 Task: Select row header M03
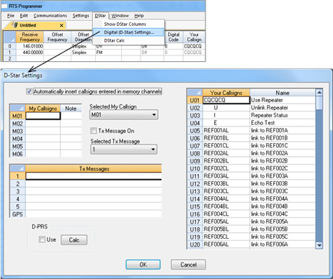pos(17,131)
